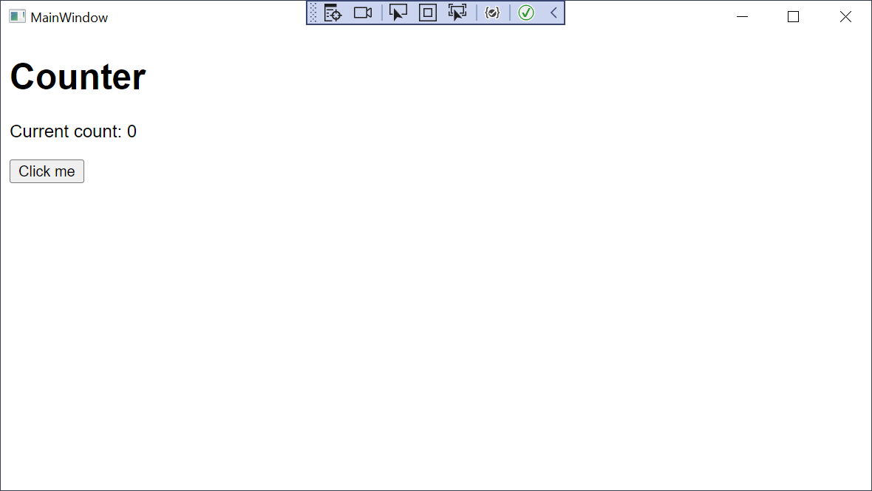Open the Live Visual Tree
872x491 pixels.
click(x=333, y=12)
